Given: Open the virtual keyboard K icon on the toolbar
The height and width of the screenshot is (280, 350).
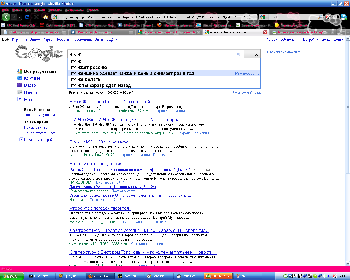Looking at the screenshot, I should coord(334,17).
